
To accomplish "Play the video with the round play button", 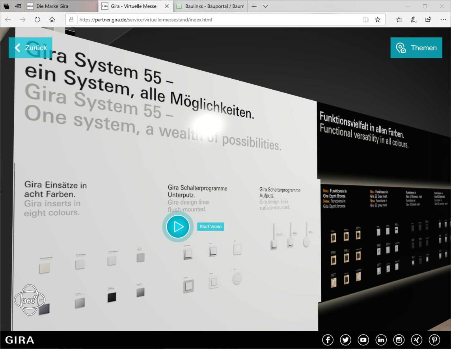I will pyautogui.click(x=178, y=227).
